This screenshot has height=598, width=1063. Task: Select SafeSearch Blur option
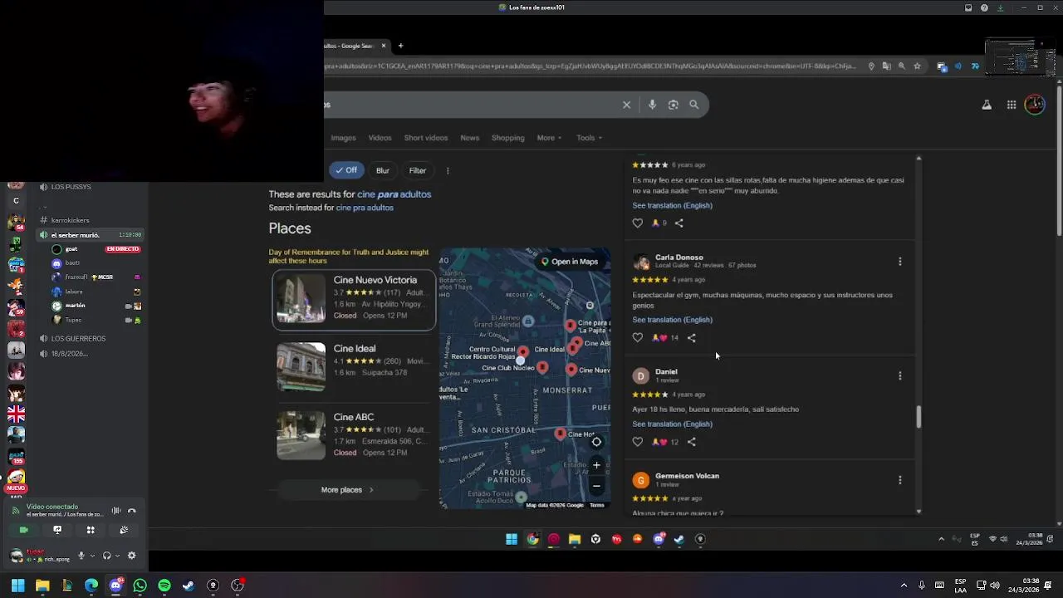[383, 170]
